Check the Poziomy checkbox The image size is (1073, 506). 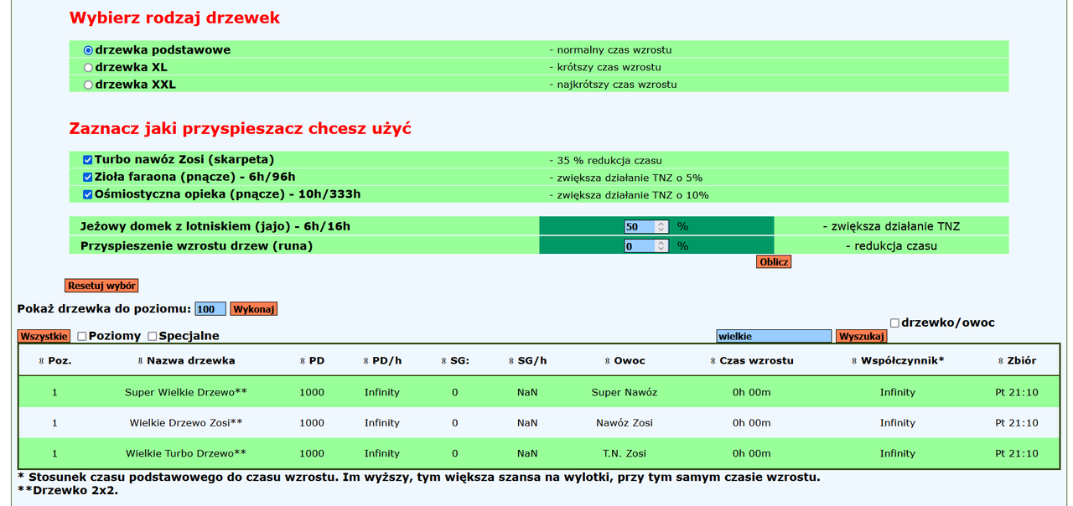(x=82, y=336)
